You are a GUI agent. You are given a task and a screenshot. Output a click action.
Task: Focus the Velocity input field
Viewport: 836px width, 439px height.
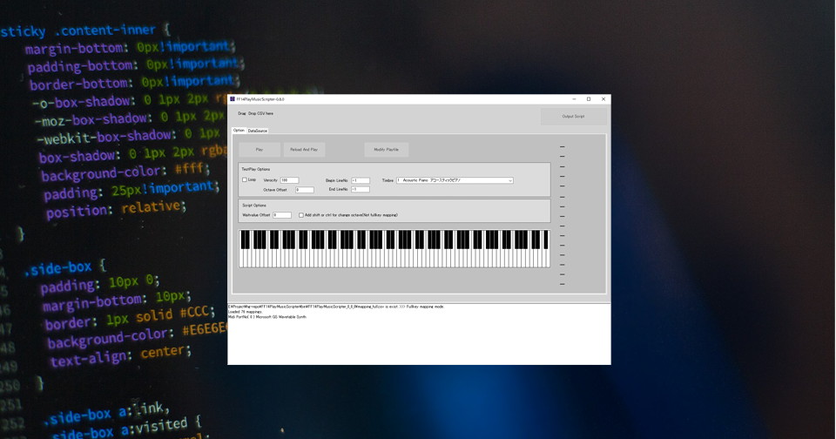[289, 180]
